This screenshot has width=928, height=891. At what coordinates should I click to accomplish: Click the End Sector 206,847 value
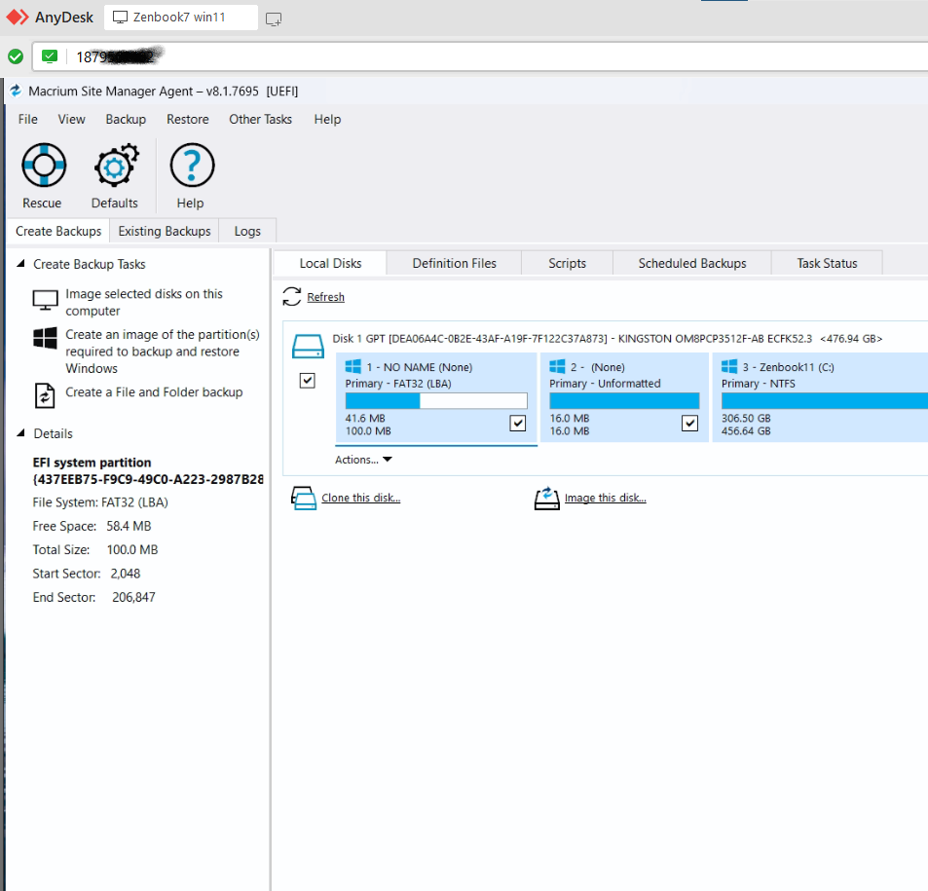[x=133, y=597]
